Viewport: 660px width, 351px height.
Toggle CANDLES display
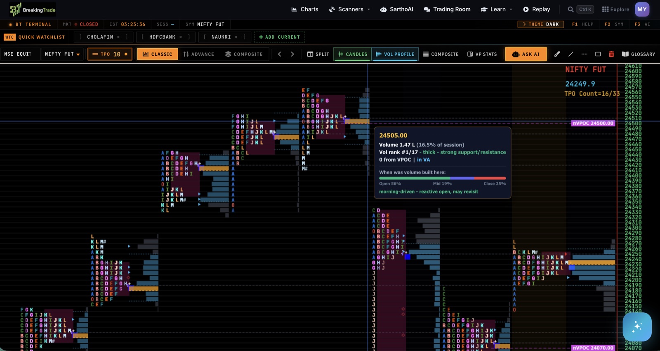(x=353, y=54)
